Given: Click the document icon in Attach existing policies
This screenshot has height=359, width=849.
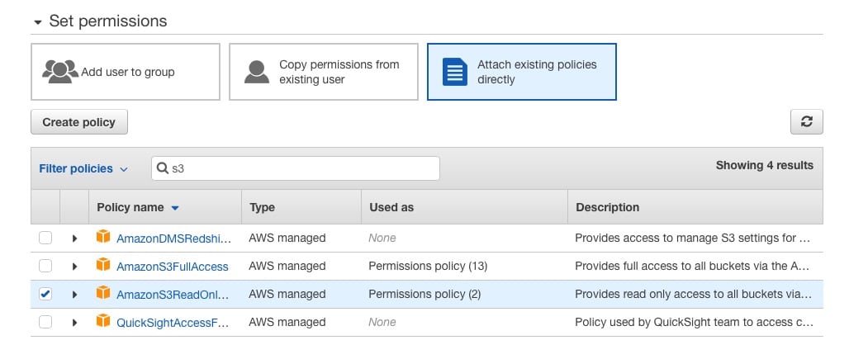Looking at the screenshot, I should [x=455, y=72].
